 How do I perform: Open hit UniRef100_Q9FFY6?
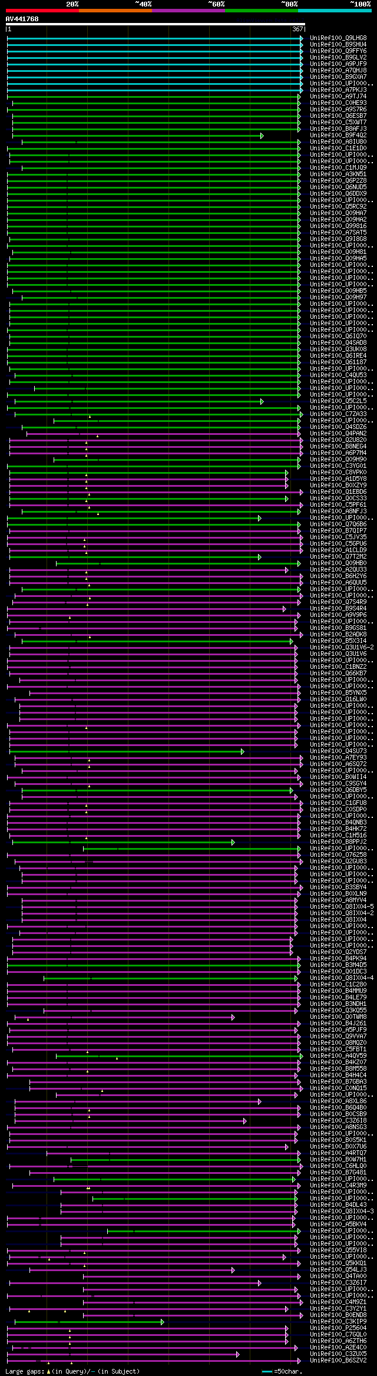[x=338, y=51]
